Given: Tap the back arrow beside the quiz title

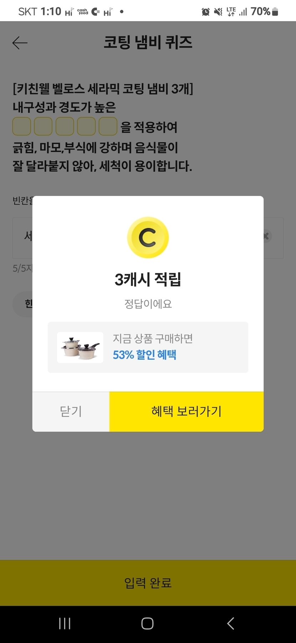Looking at the screenshot, I should (20, 43).
